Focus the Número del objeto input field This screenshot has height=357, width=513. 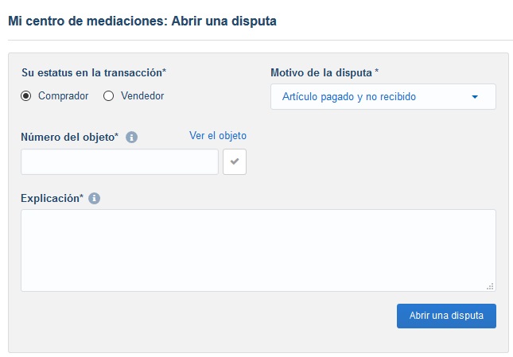tap(119, 162)
